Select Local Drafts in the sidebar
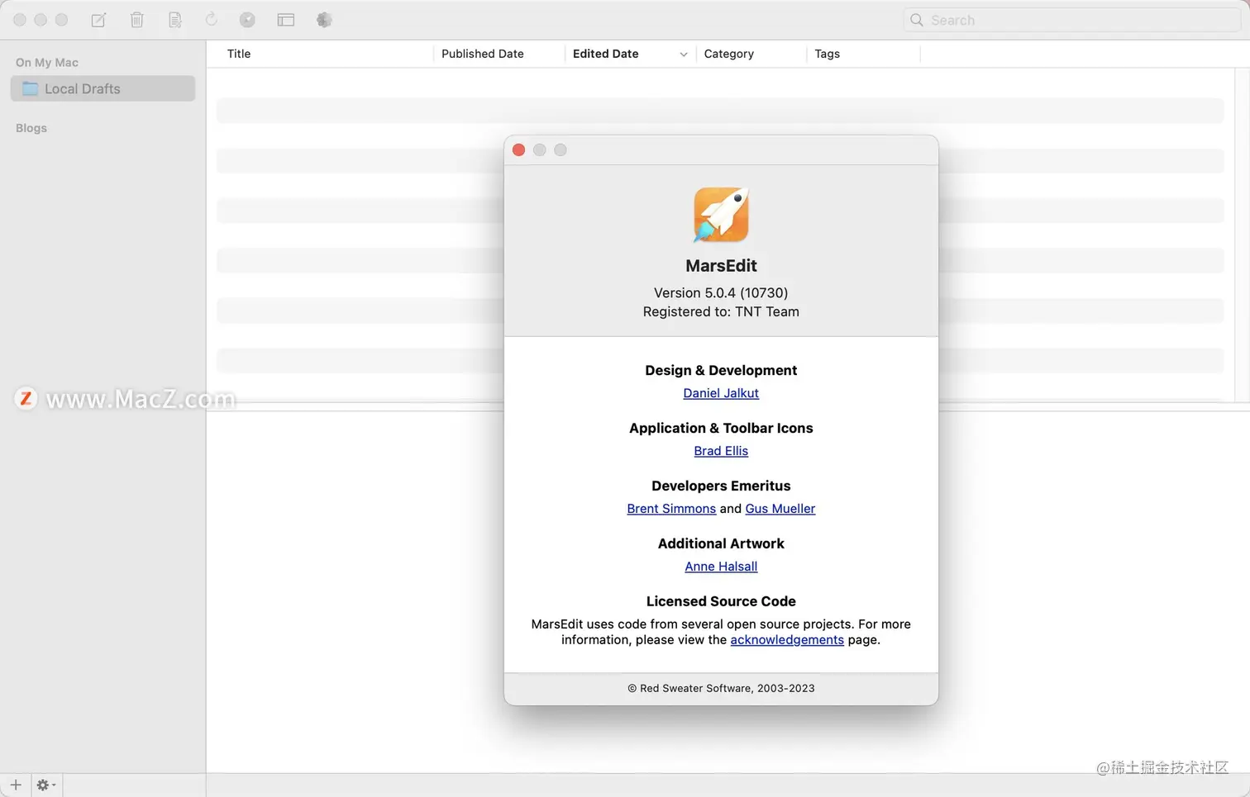This screenshot has width=1250, height=797. point(103,88)
